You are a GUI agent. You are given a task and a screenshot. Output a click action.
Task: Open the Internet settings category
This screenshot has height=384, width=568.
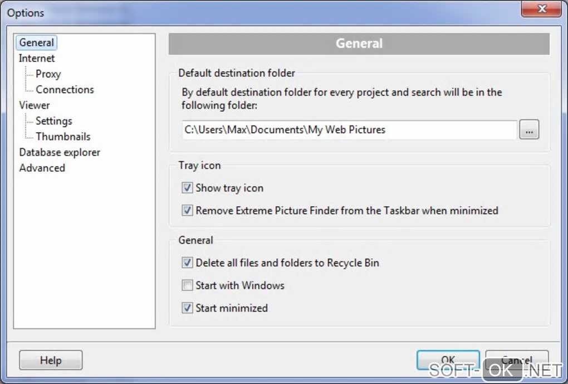tap(37, 59)
